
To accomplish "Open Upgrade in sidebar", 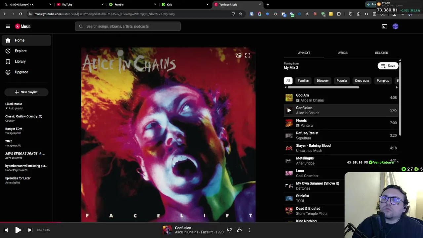I will 26,72.
